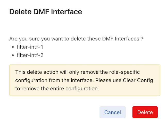Screen dimensions: 167x122
Task: Click the Are you sure confirmation question
Action: pos(76,39)
